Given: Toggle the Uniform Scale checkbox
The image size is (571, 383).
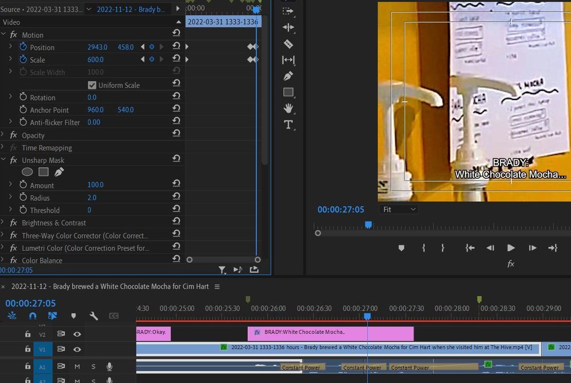Looking at the screenshot, I should (x=92, y=85).
